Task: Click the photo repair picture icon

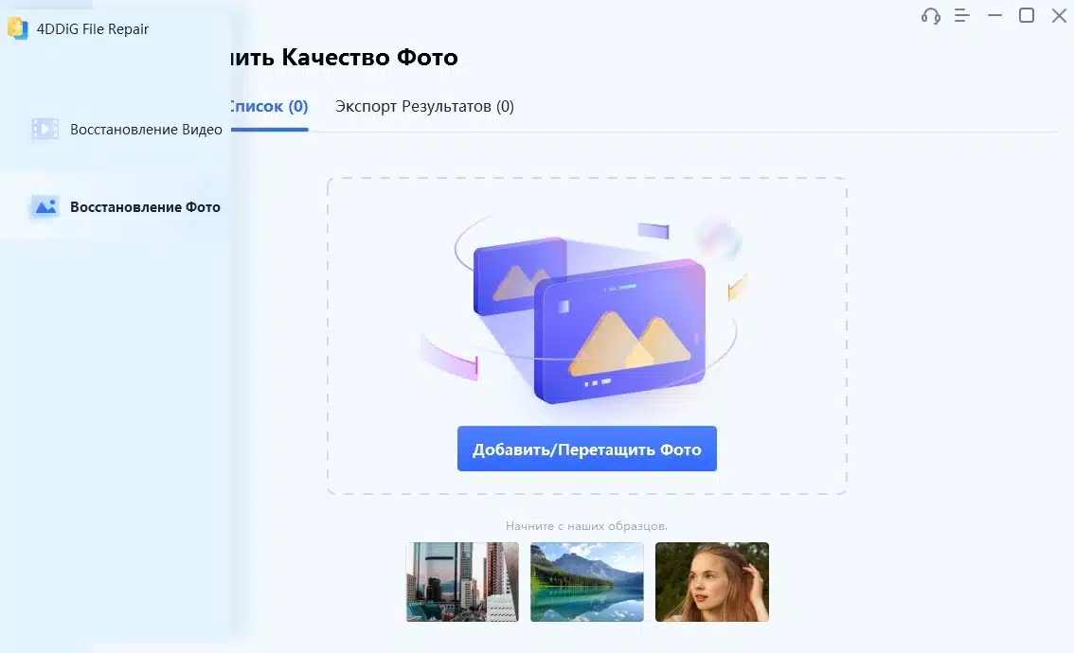Action: [45, 207]
